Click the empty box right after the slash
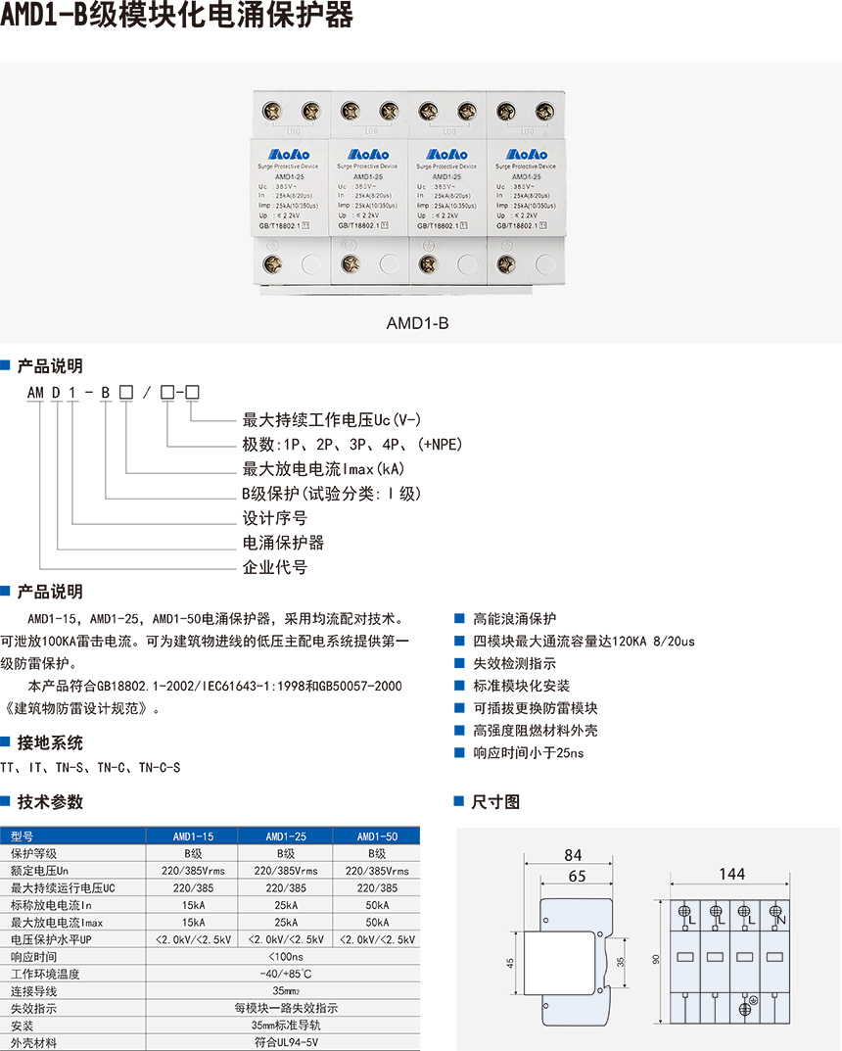The height and width of the screenshot is (1051, 842). click(167, 393)
